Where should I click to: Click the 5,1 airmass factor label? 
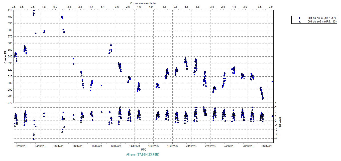point(103,6)
